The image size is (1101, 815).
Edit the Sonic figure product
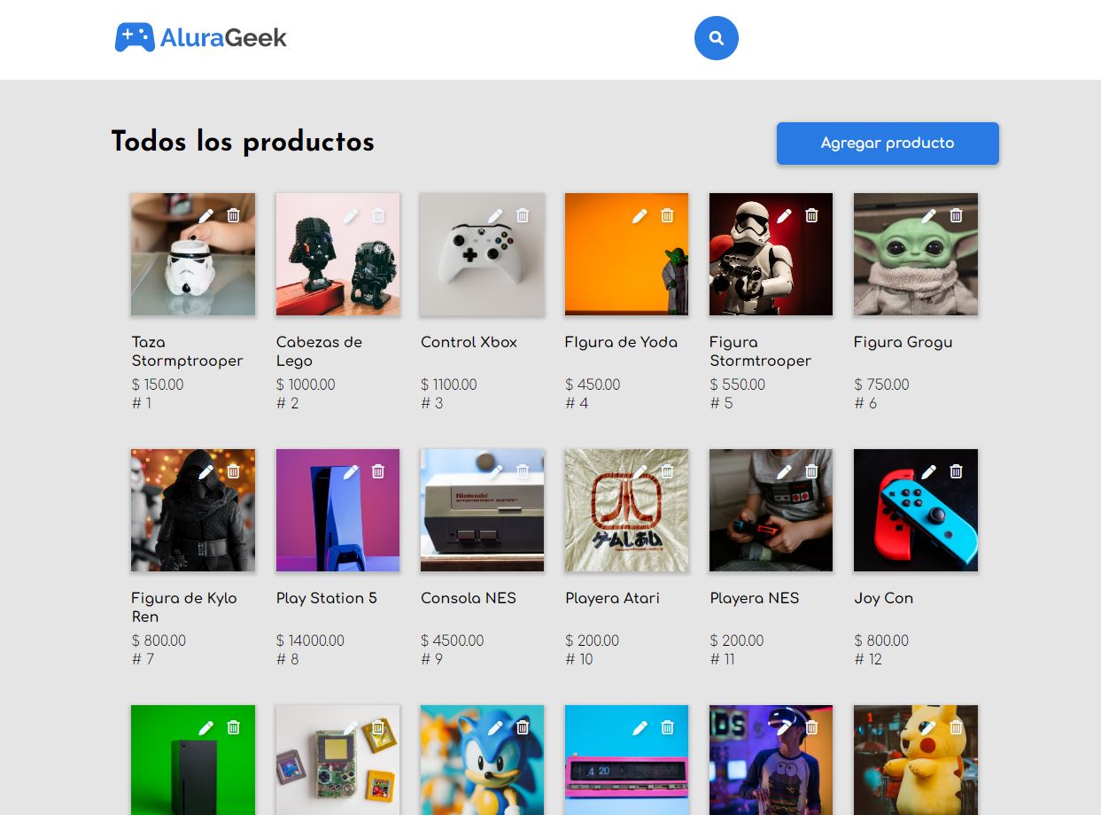(494, 726)
